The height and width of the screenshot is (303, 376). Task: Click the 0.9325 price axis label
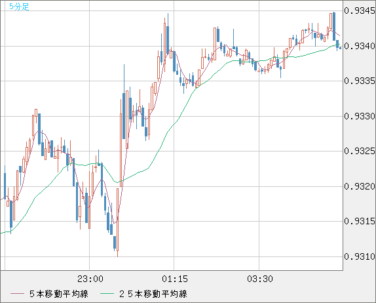pos(359,151)
